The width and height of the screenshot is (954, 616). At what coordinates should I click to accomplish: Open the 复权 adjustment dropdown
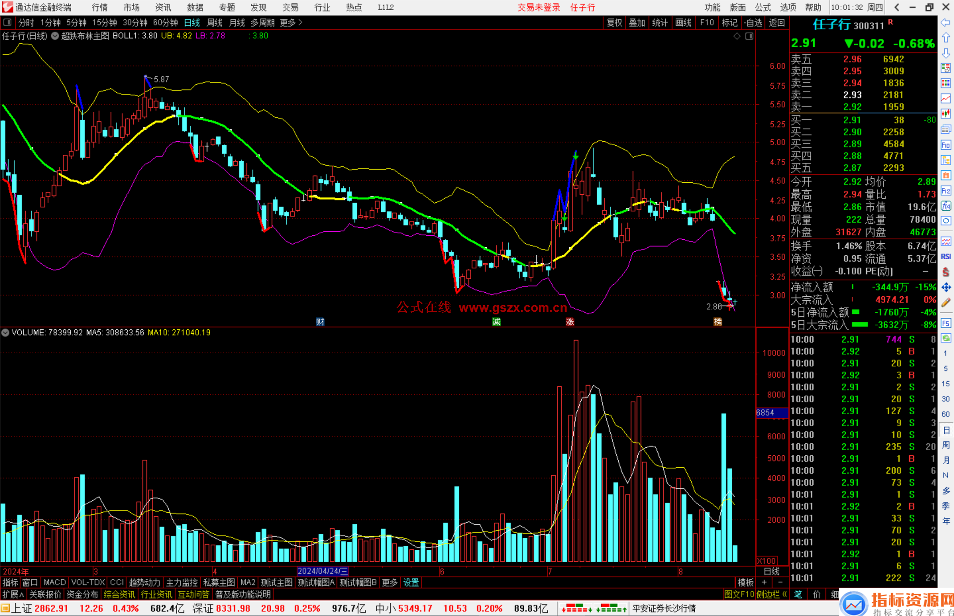tap(614, 23)
